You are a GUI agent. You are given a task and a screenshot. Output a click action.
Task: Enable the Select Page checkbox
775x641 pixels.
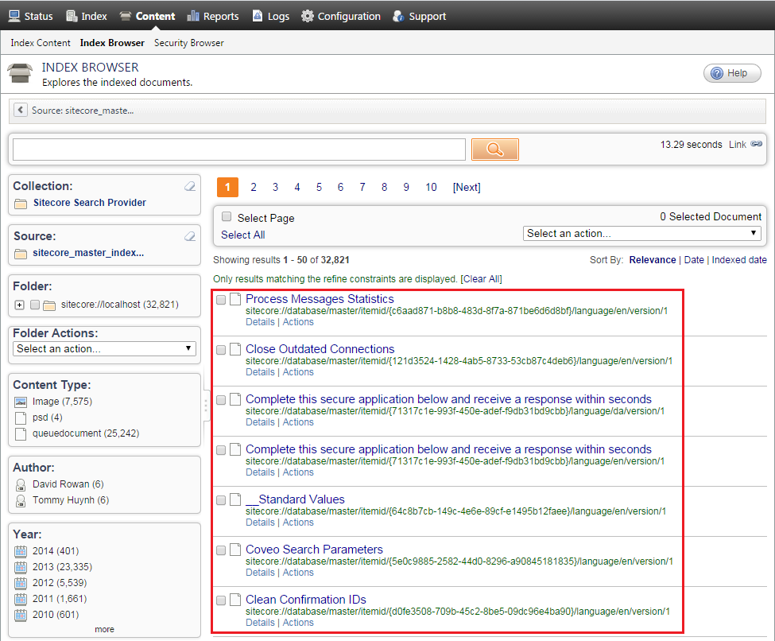coord(227,216)
